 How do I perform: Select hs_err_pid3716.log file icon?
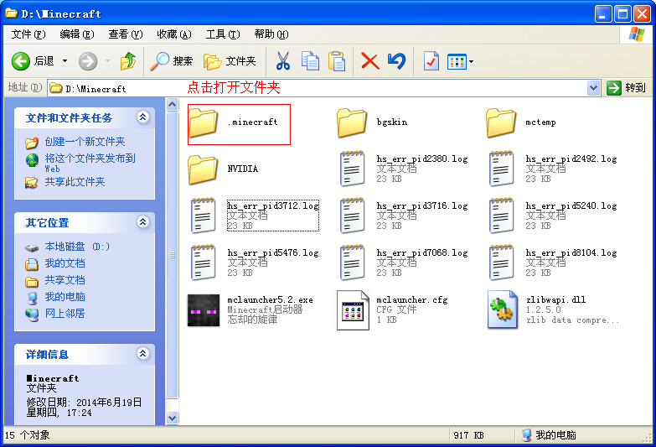(x=352, y=216)
